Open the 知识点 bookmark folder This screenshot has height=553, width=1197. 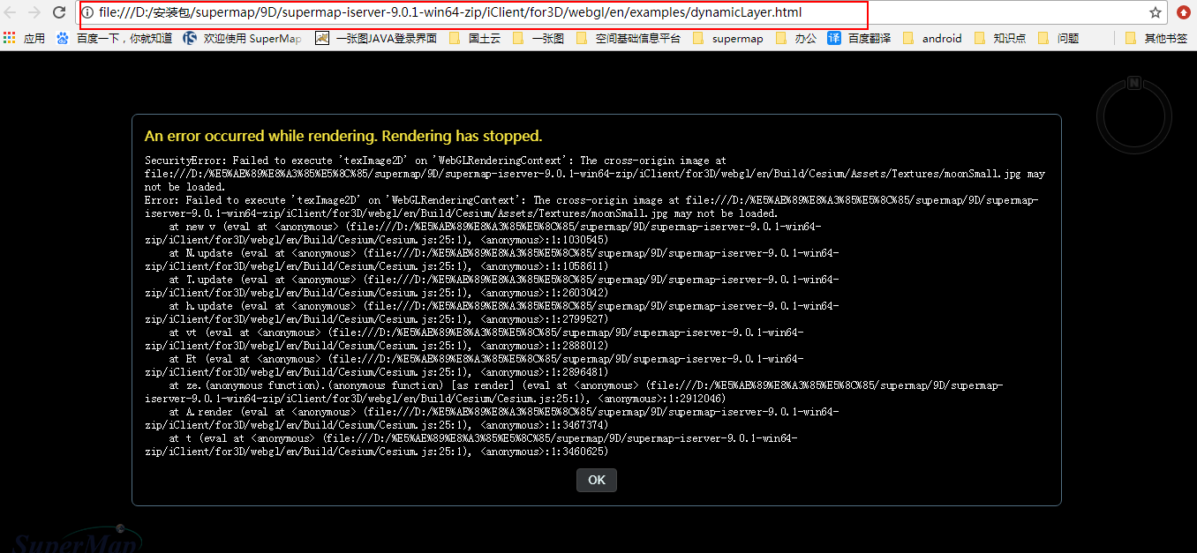coord(1000,38)
